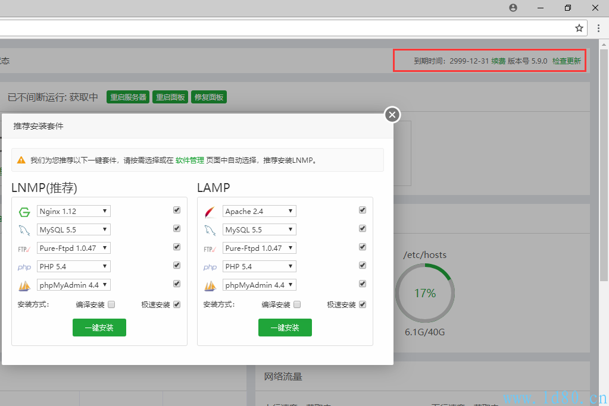Close the recommended install suite dialog
The image size is (609, 406).
pos(392,115)
